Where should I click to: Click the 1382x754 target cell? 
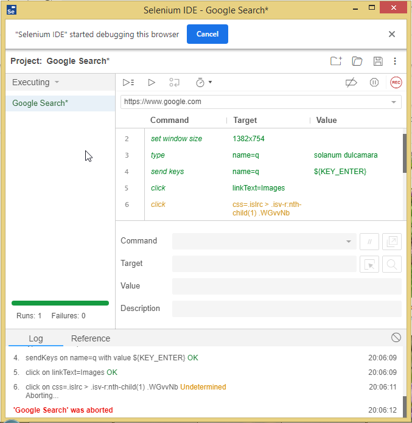coord(248,139)
